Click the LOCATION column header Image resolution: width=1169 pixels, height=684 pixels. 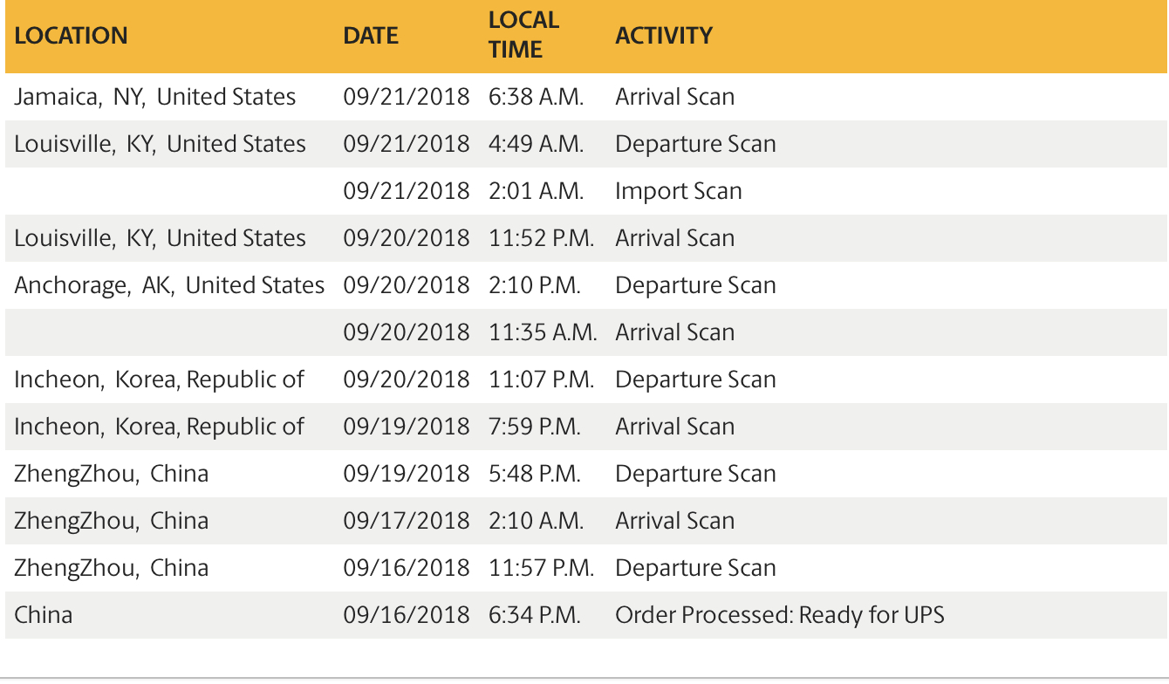(x=72, y=36)
